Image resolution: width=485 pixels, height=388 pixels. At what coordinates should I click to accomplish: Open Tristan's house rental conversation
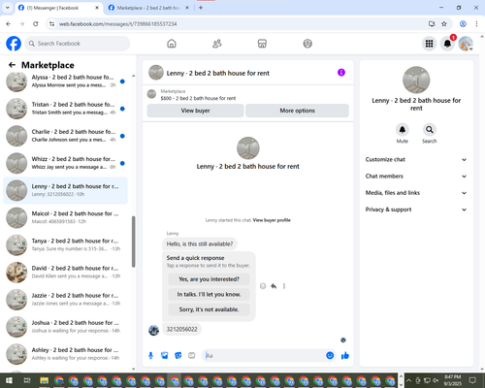65,109
